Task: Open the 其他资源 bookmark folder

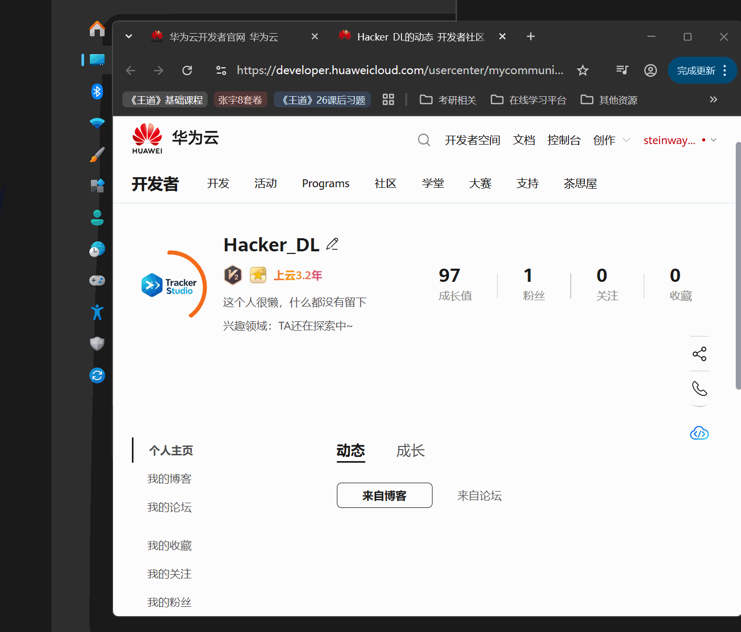Action: click(609, 100)
